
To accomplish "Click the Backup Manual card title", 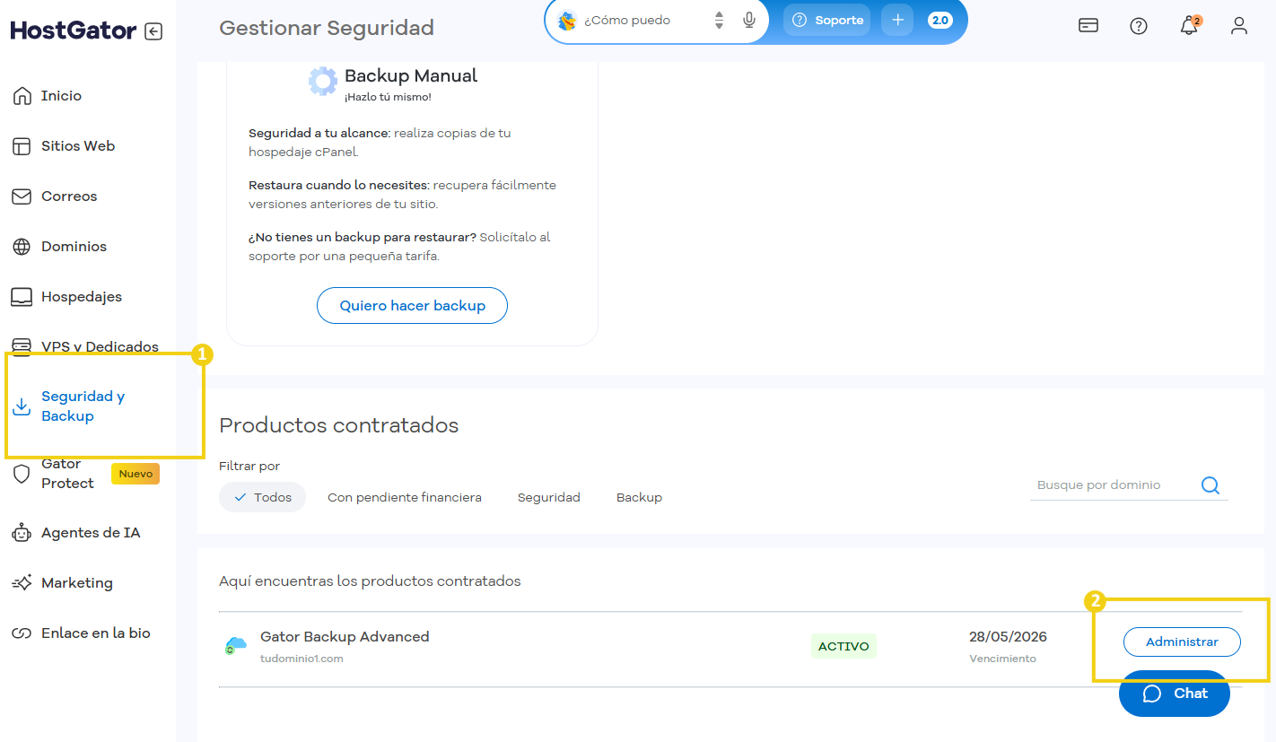I will click(411, 76).
